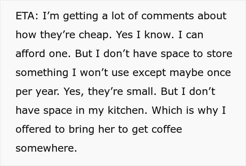Click the word 'cheap' in second line
Image resolution: width=246 pixels, height=166 pixels.
(x=95, y=35)
